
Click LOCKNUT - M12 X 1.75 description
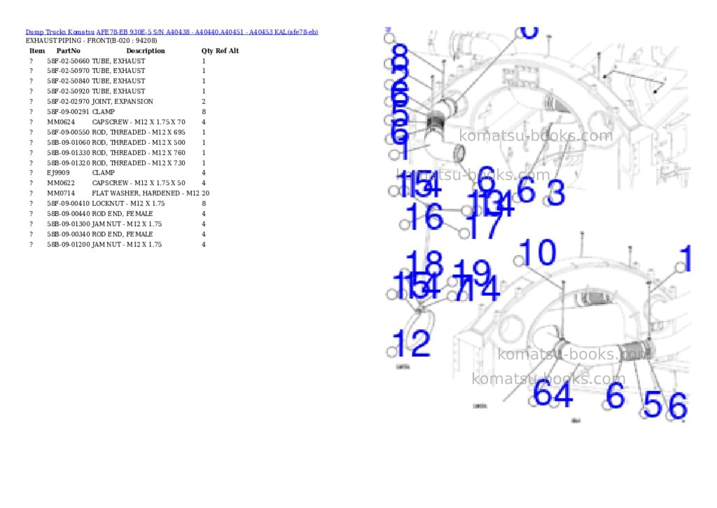[128, 204]
